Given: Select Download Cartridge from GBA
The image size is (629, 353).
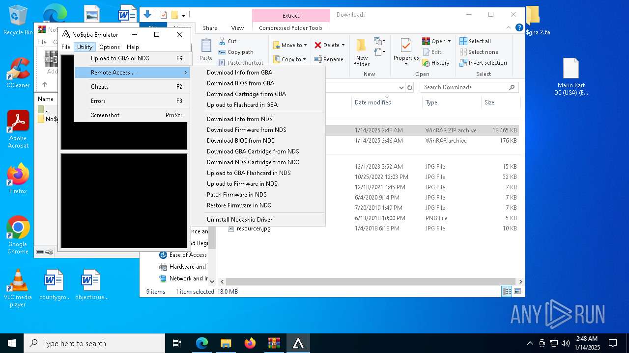Looking at the screenshot, I should (258, 94).
